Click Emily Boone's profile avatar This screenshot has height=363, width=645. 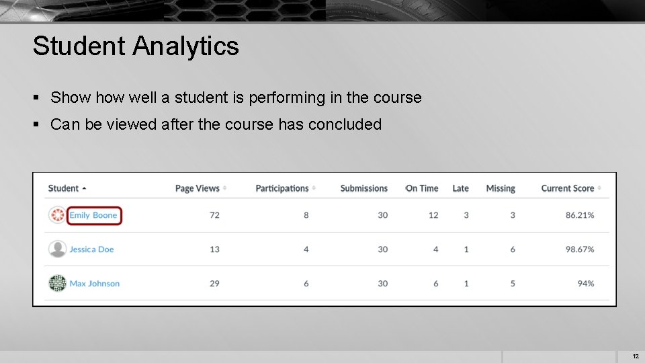pyautogui.click(x=58, y=215)
